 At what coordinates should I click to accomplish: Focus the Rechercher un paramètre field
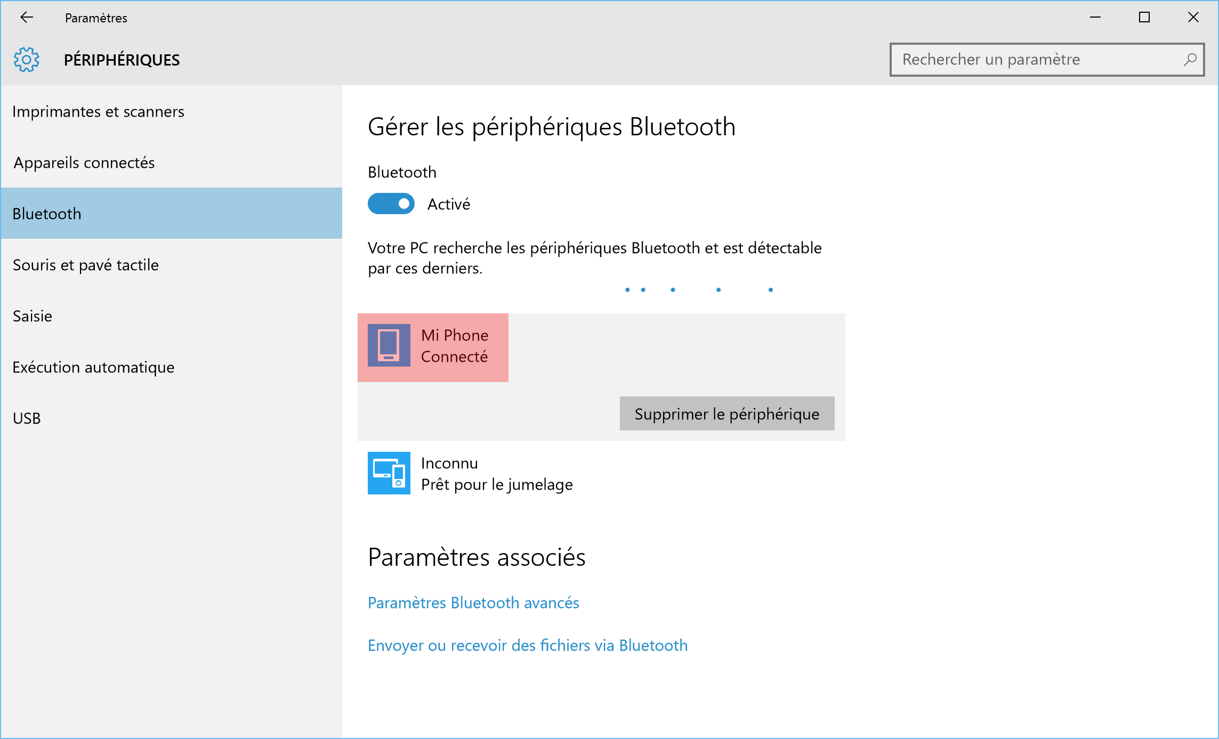pos(1047,60)
